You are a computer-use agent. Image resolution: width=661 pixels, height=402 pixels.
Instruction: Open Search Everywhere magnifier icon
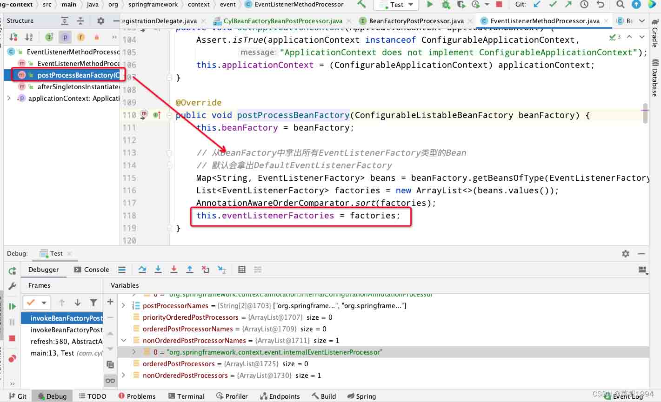(x=620, y=4)
